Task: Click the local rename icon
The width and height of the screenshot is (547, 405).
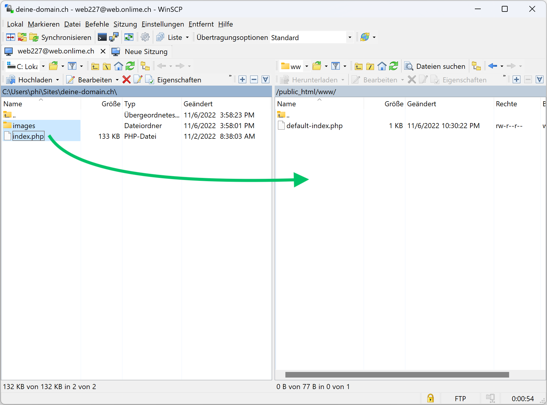Action: click(138, 79)
